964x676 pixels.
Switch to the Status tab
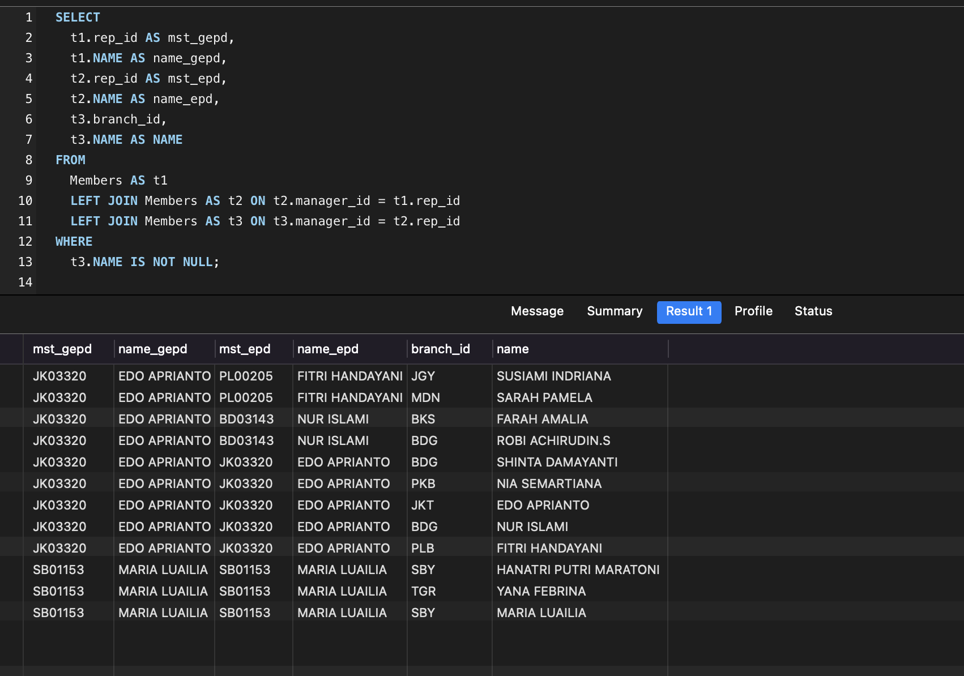pyautogui.click(x=813, y=311)
